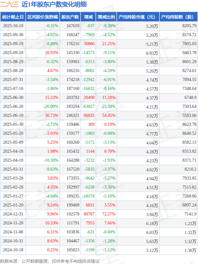The height and width of the screenshot is (264, 198).
Task: Click the 111791 shareholder count cell
Action: point(73,223)
